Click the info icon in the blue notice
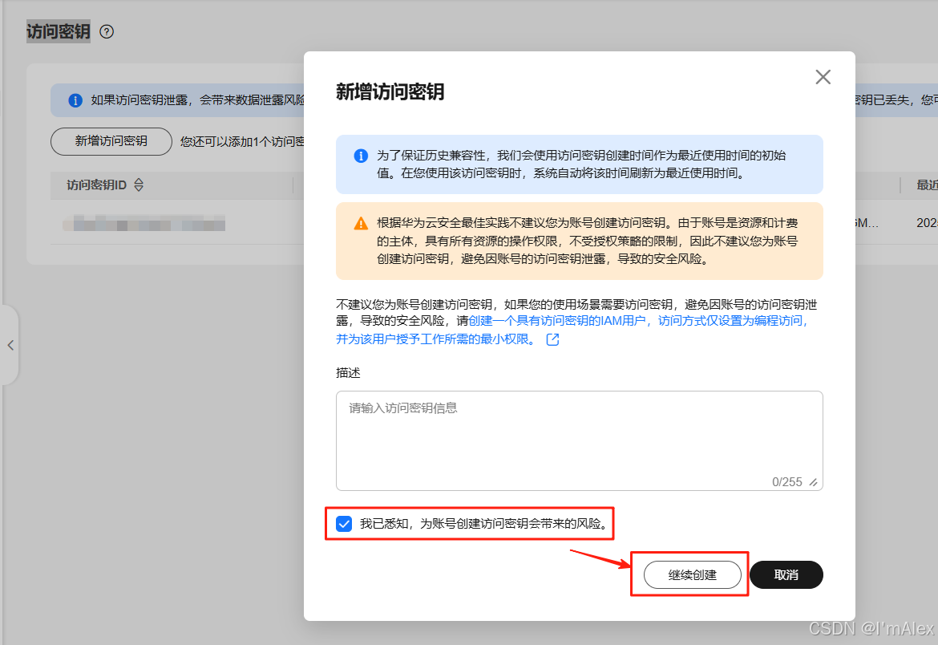Viewport: 938px width, 645px height. tap(361, 156)
